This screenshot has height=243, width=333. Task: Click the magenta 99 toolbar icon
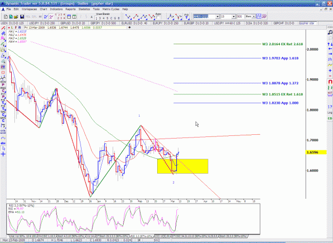tap(264, 17)
